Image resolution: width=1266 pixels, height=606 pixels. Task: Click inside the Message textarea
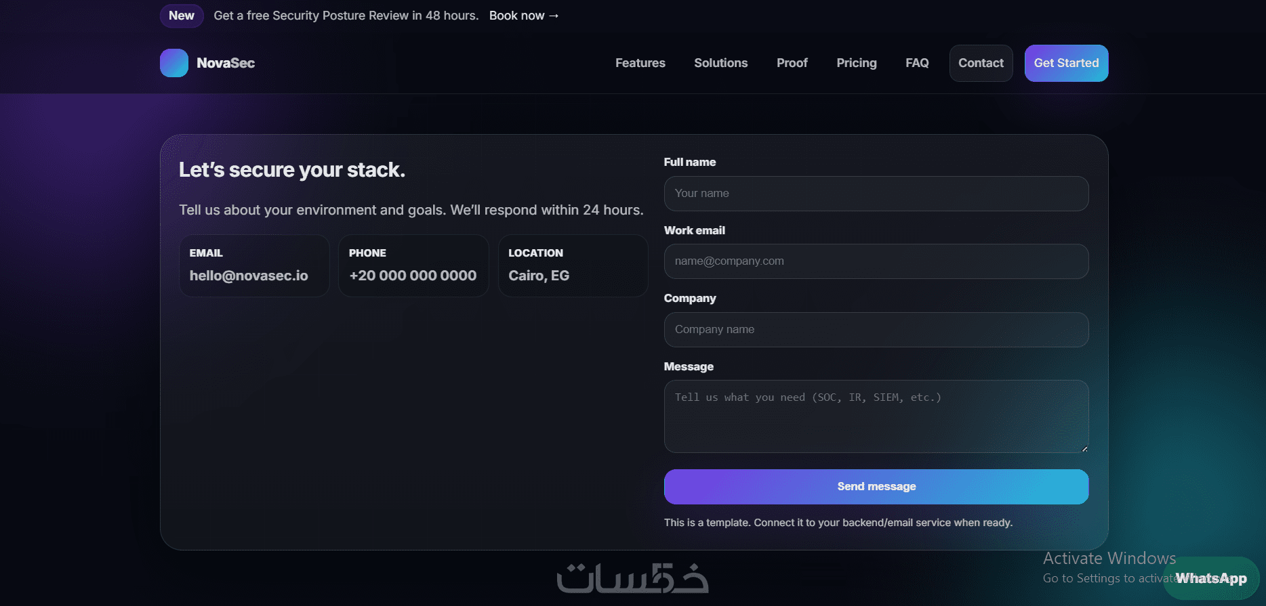876,416
